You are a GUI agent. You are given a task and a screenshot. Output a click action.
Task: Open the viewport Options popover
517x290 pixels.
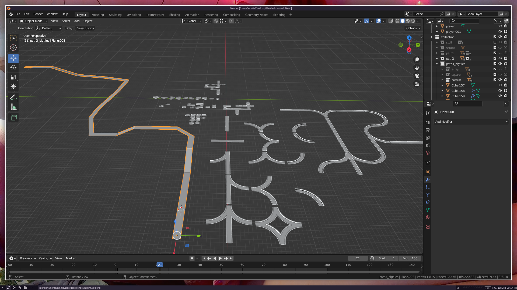[413, 28]
